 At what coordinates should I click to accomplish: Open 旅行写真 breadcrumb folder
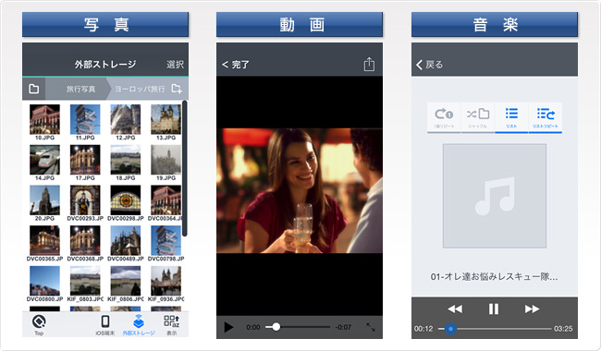[x=80, y=89]
